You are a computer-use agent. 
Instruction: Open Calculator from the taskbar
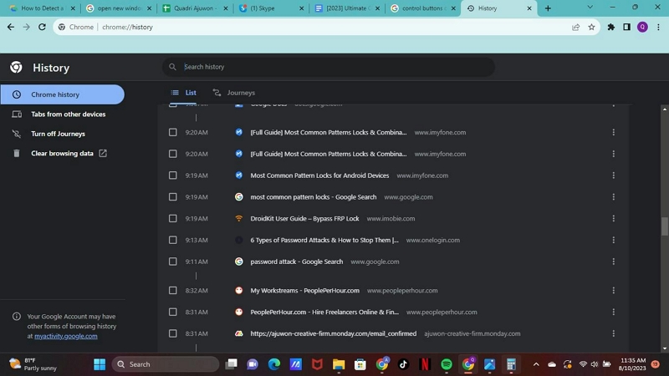click(x=511, y=364)
